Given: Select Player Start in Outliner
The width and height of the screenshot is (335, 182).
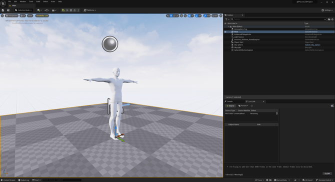Looking at the screenshot, I should tap(238, 42).
